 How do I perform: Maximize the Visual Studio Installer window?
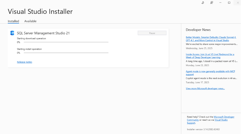click(229, 3)
